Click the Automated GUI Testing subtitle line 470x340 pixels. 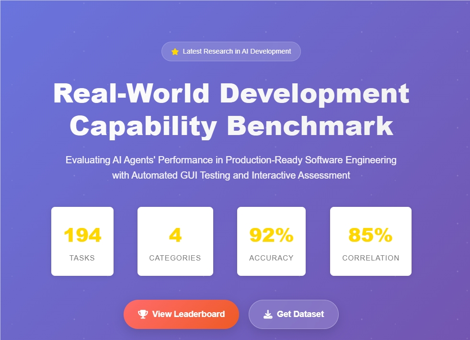click(231, 175)
